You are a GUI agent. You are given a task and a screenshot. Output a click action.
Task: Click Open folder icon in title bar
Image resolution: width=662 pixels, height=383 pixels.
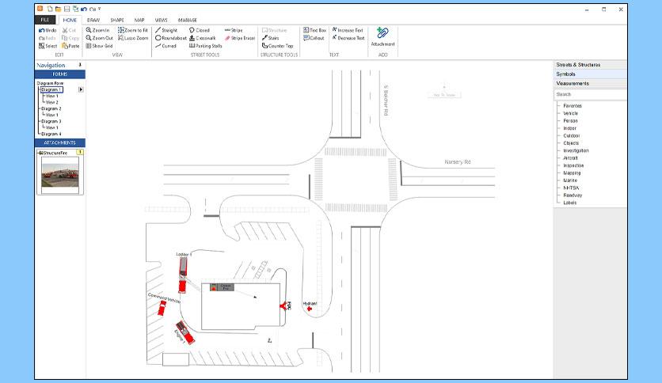pyautogui.click(x=59, y=9)
